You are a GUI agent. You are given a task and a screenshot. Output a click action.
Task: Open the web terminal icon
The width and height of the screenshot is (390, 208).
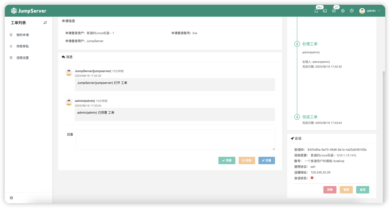tap(325, 11)
